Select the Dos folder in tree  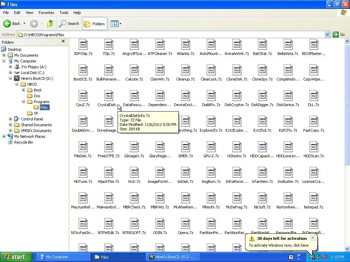coord(34,96)
